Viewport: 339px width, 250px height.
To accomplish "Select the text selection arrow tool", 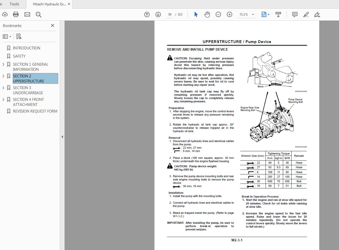I will click(x=196, y=15).
